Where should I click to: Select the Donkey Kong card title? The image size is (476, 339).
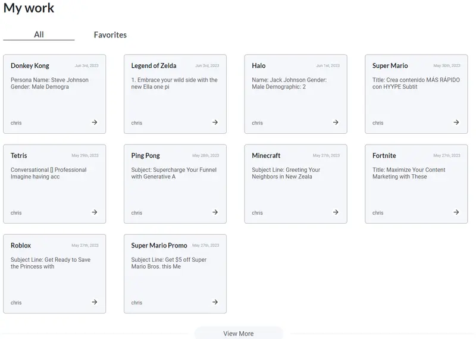coord(30,65)
